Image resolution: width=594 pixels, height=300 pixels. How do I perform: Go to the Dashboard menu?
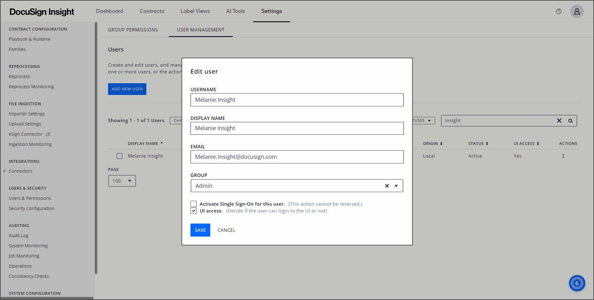[x=110, y=11]
